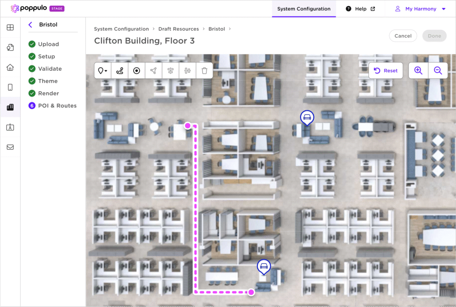Go back using the Bristol chevron
This screenshot has width=456, height=307.
click(x=30, y=25)
